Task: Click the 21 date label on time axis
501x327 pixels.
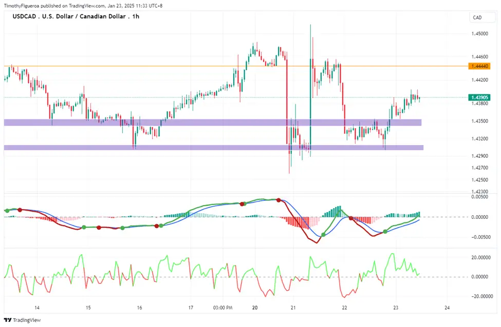Action: 293,308
